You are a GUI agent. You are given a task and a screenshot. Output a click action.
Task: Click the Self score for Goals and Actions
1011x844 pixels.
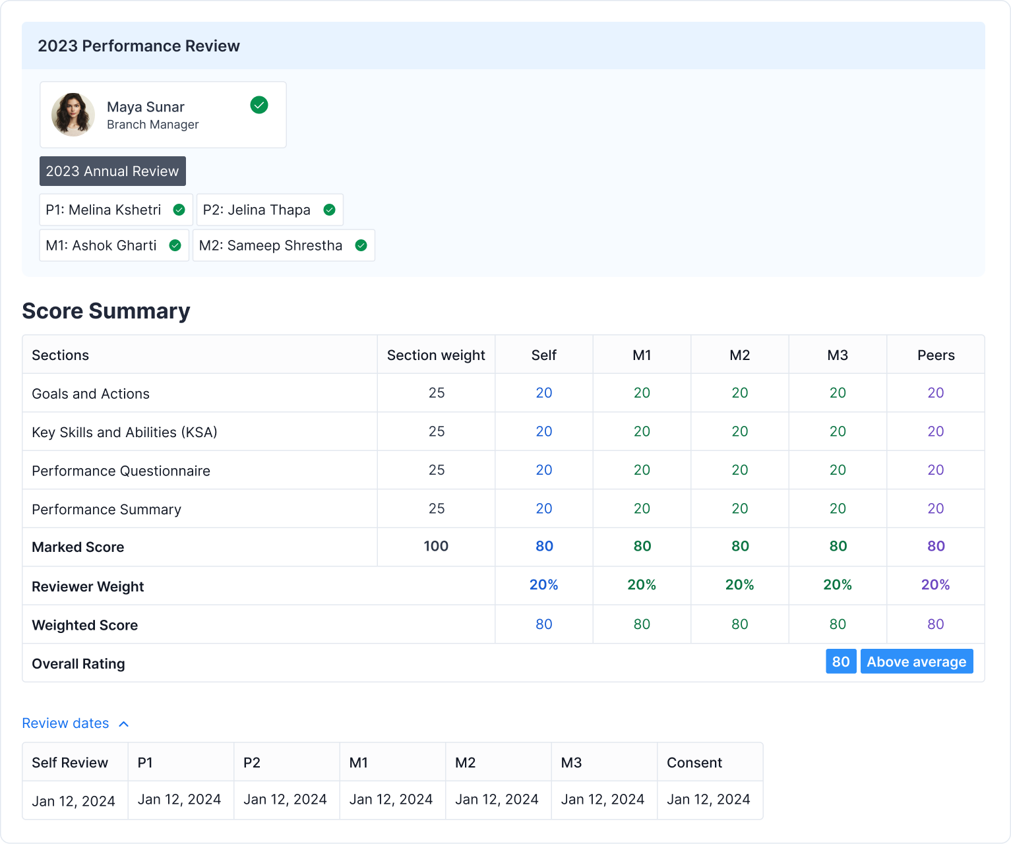click(x=543, y=392)
